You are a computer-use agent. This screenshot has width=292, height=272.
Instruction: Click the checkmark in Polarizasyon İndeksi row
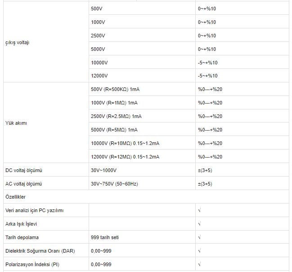pos(199,264)
